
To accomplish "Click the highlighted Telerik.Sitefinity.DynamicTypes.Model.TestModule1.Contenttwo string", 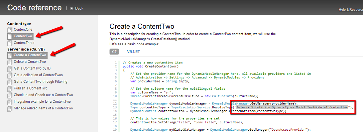I will pos(292,107).
